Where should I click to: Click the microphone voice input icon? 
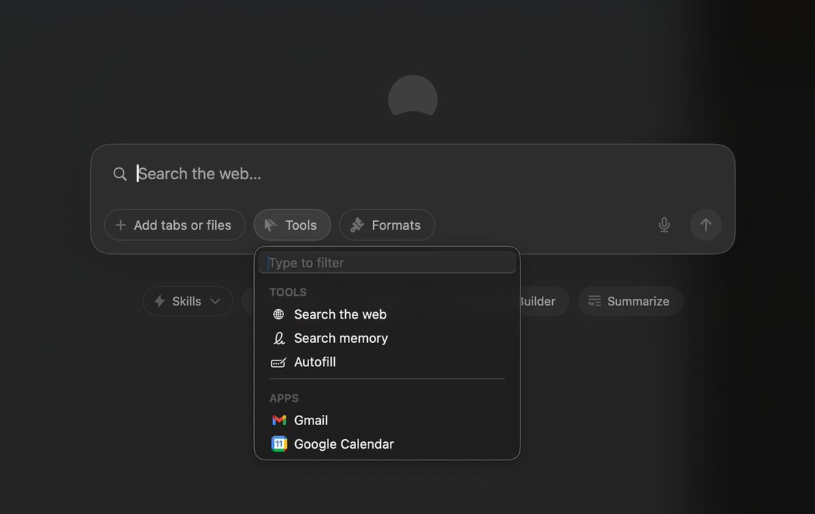coord(664,225)
